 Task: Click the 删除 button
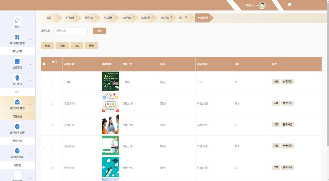tap(92, 46)
